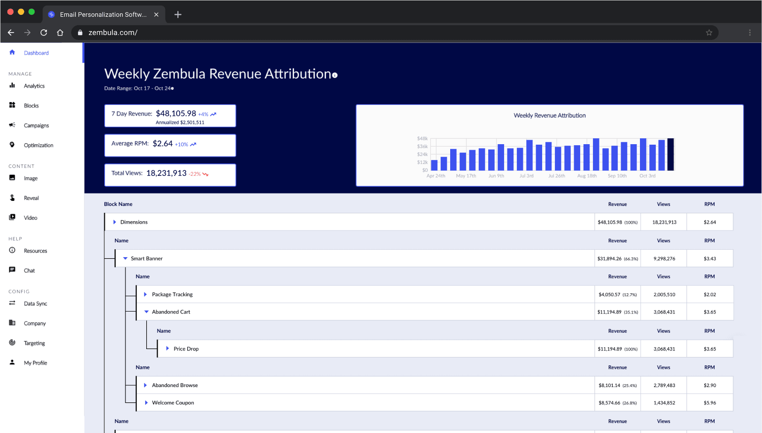This screenshot has height=433, width=762.
Task: Bookmark this page with star icon
Action: click(x=709, y=33)
